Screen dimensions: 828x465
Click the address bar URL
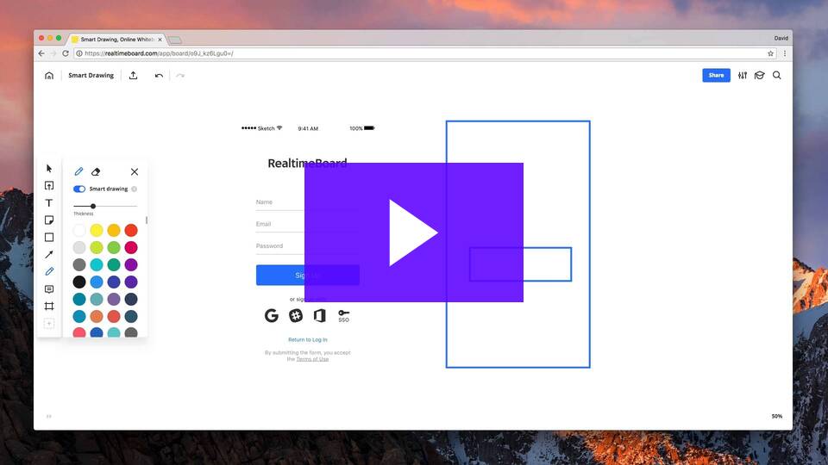click(x=159, y=53)
